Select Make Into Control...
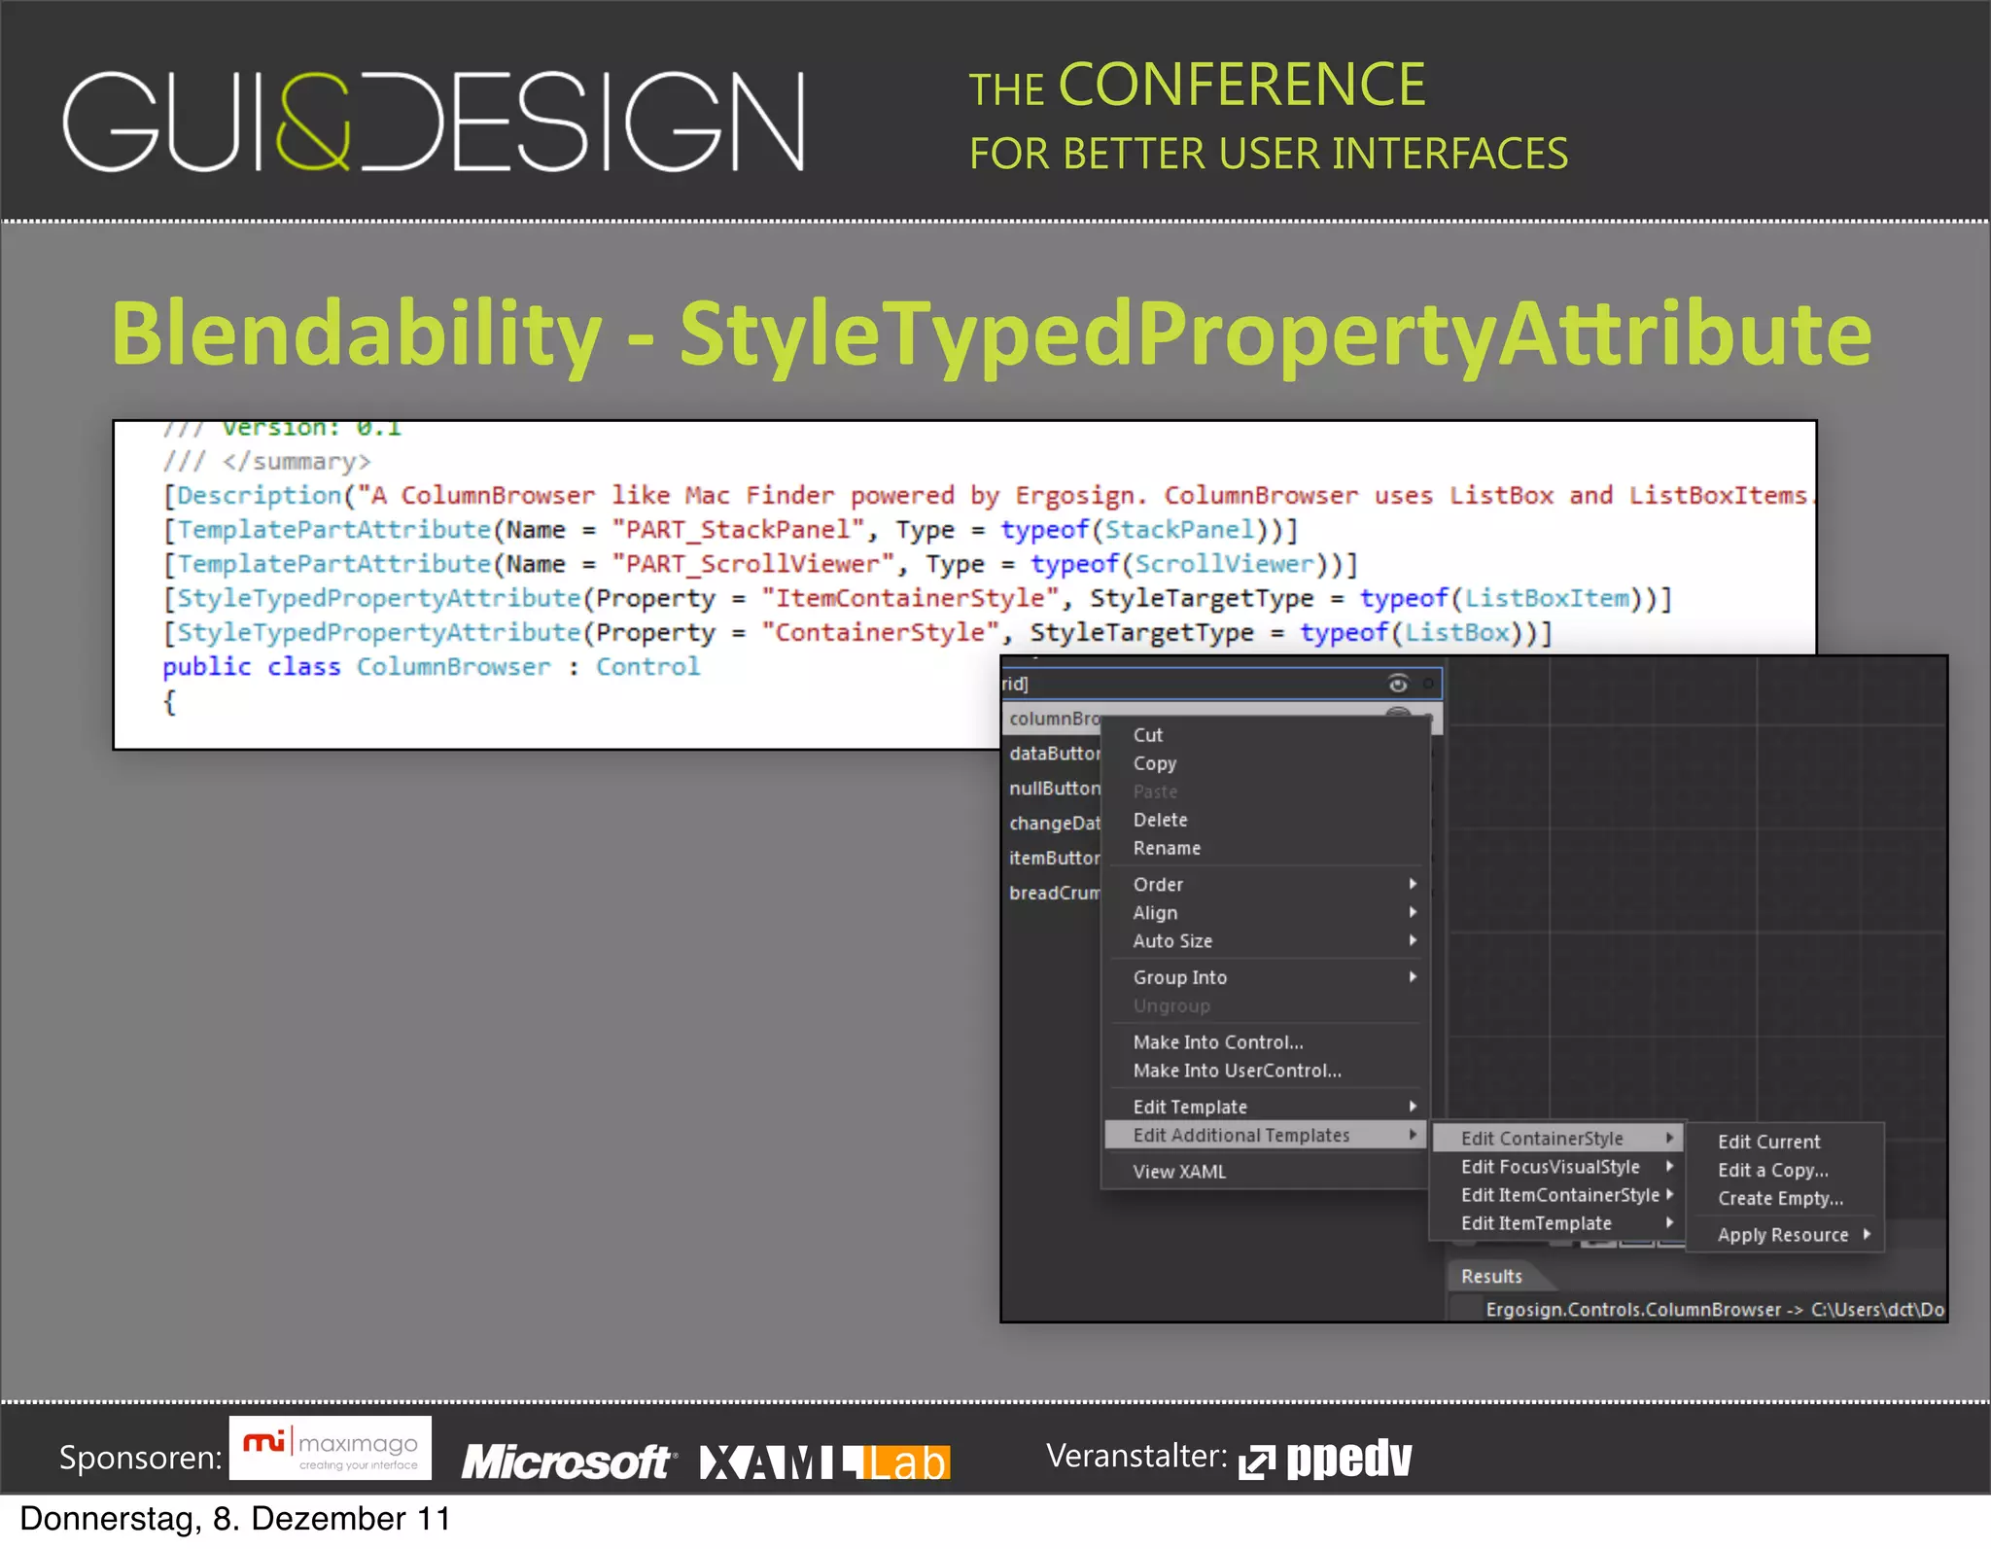Viewport: 1991px width, 1549px height. pyautogui.click(x=1266, y=1041)
